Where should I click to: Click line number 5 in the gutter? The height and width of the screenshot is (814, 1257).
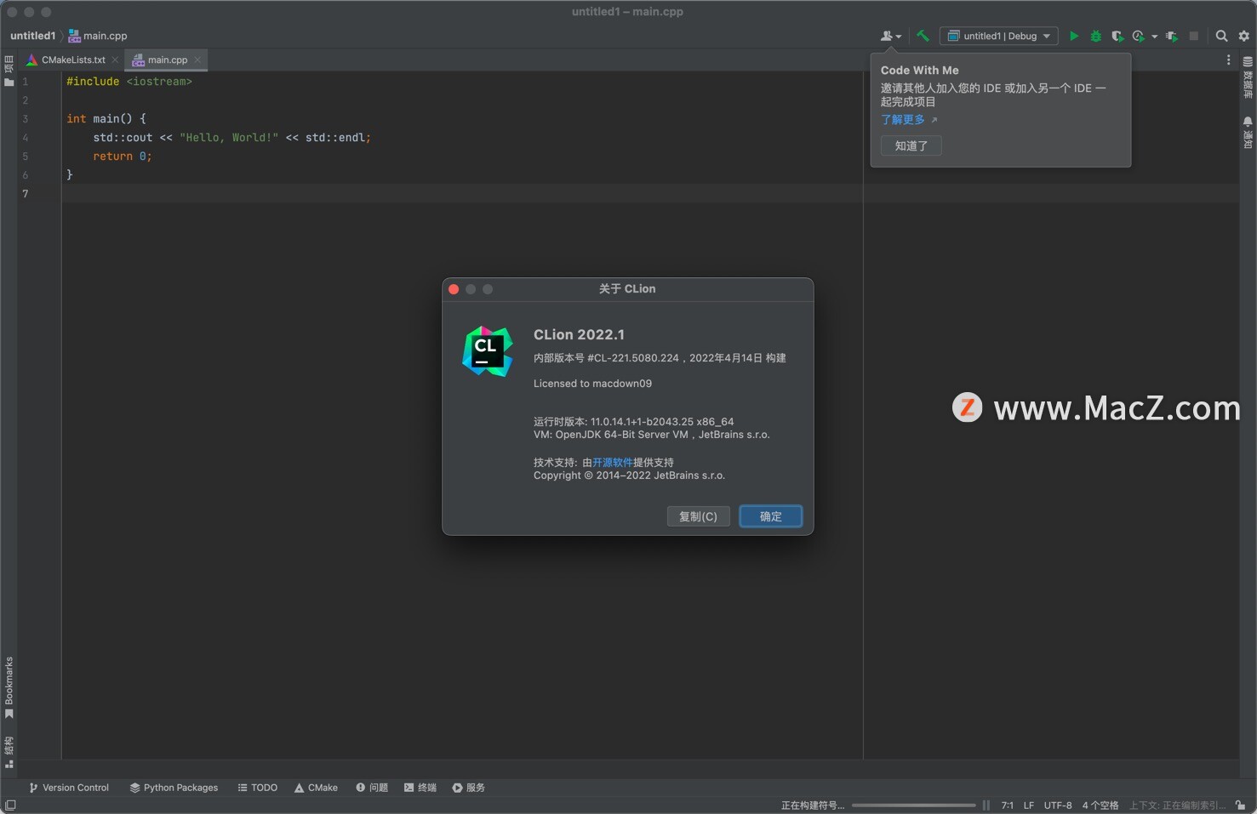[x=25, y=157]
